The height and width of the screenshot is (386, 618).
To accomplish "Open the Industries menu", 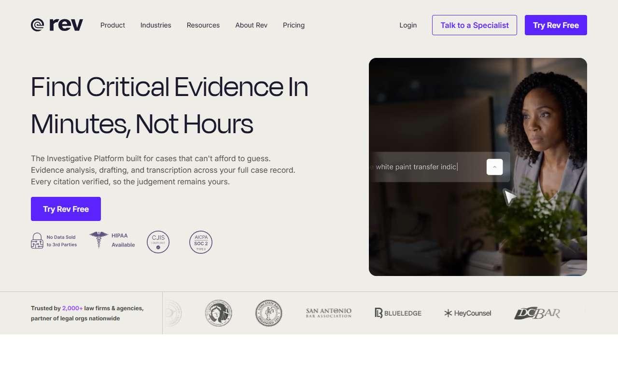I will tap(155, 25).
